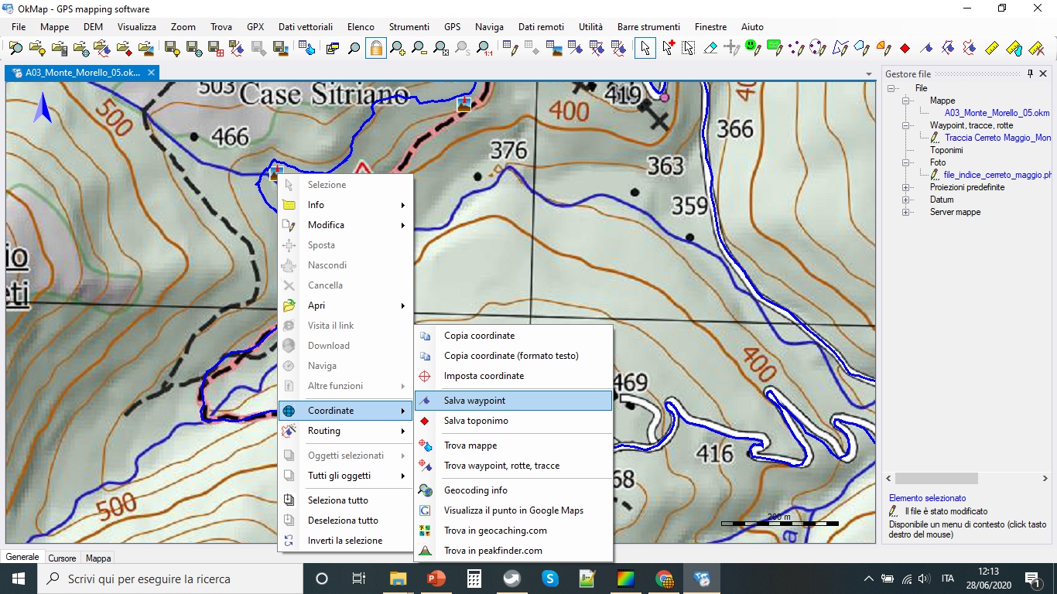Toggle the padlock map lock icon
The height and width of the screenshot is (594, 1057).
coord(376,49)
